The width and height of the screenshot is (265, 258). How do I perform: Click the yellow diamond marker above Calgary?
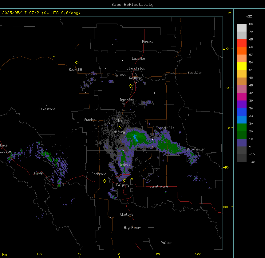pyautogui.click(x=125, y=180)
